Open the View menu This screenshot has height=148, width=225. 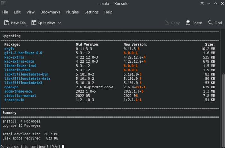coord(31,12)
